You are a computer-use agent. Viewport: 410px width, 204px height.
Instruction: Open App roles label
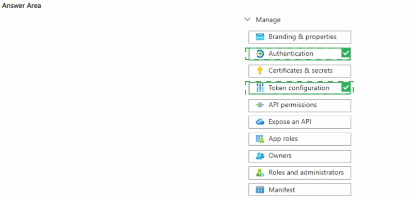pyautogui.click(x=283, y=138)
